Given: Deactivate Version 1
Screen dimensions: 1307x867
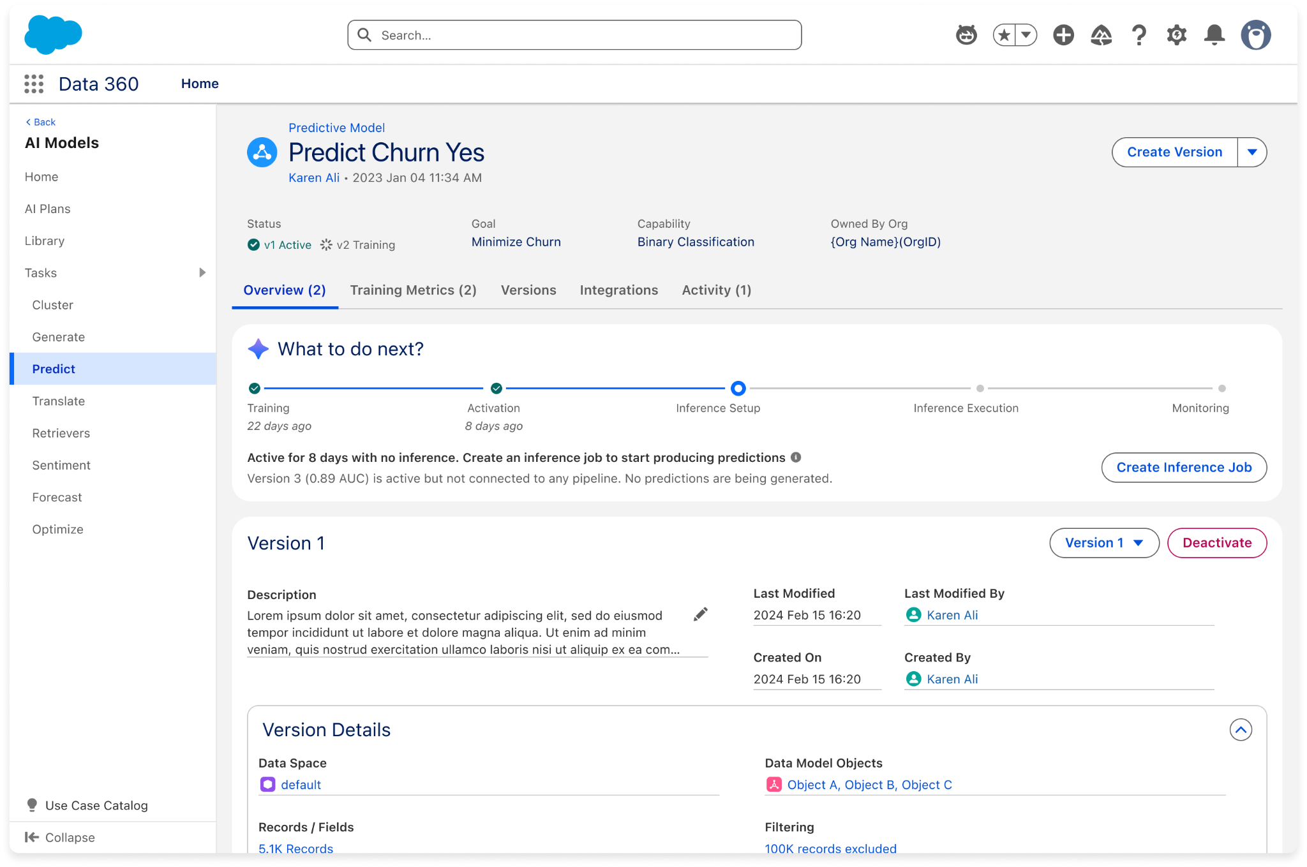Looking at the screenshot, I should tap(1217, 543).
